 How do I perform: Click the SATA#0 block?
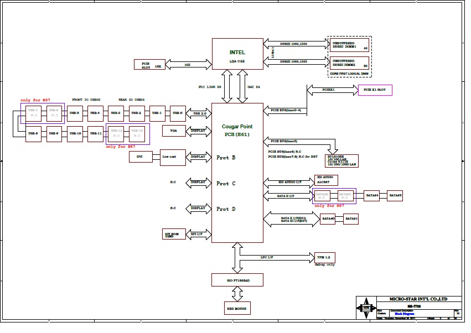point(328,219)
